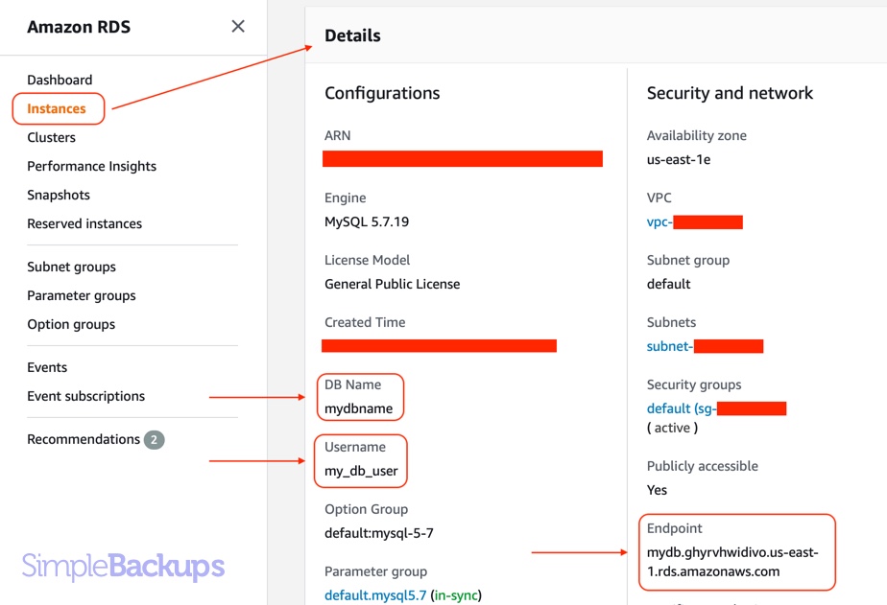The image size is (887, 605).
Task: Navigate to Snapshots section
Action: [59, 196]
